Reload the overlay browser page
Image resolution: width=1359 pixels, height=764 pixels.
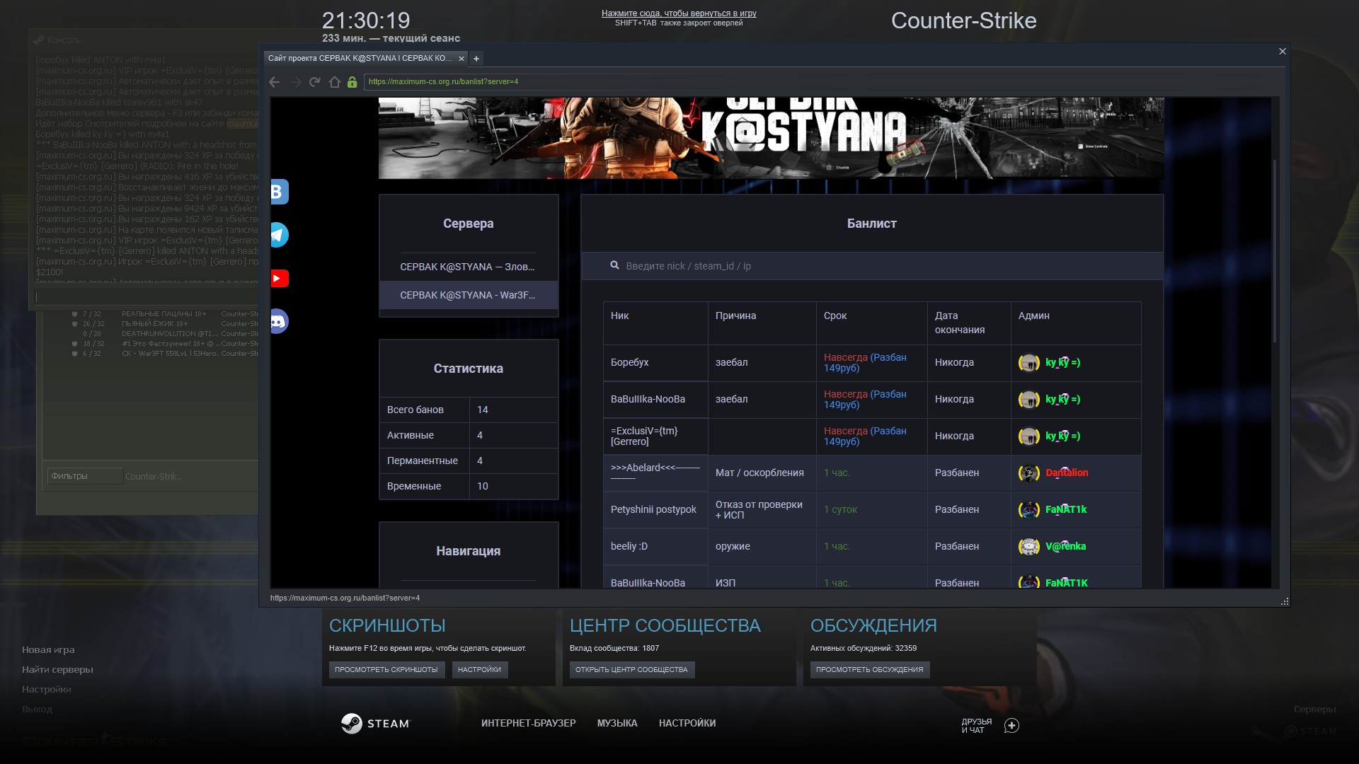(315, 82)
